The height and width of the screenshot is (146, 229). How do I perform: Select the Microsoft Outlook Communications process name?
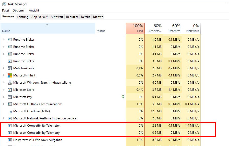tap(38, 104)
